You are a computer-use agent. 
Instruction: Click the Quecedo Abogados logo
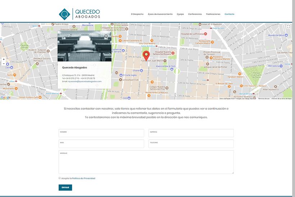pos(80,14)
